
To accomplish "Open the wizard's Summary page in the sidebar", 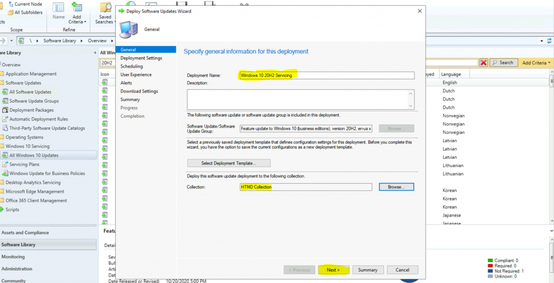I will click(130, 99).
